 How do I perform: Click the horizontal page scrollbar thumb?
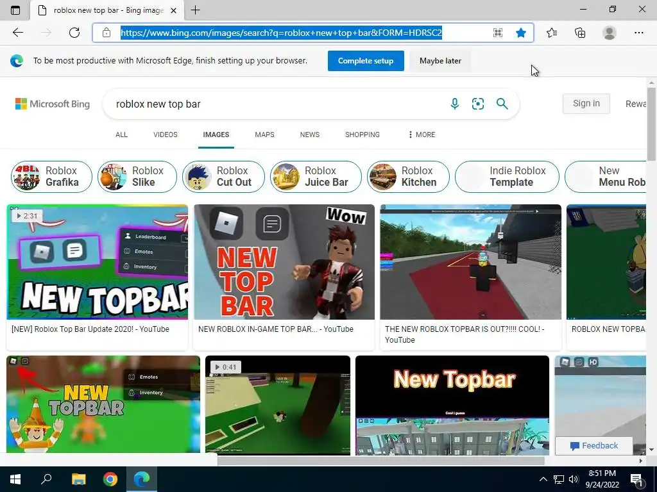[381, 461]
